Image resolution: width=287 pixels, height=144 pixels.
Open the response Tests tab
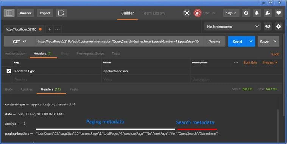74,89
